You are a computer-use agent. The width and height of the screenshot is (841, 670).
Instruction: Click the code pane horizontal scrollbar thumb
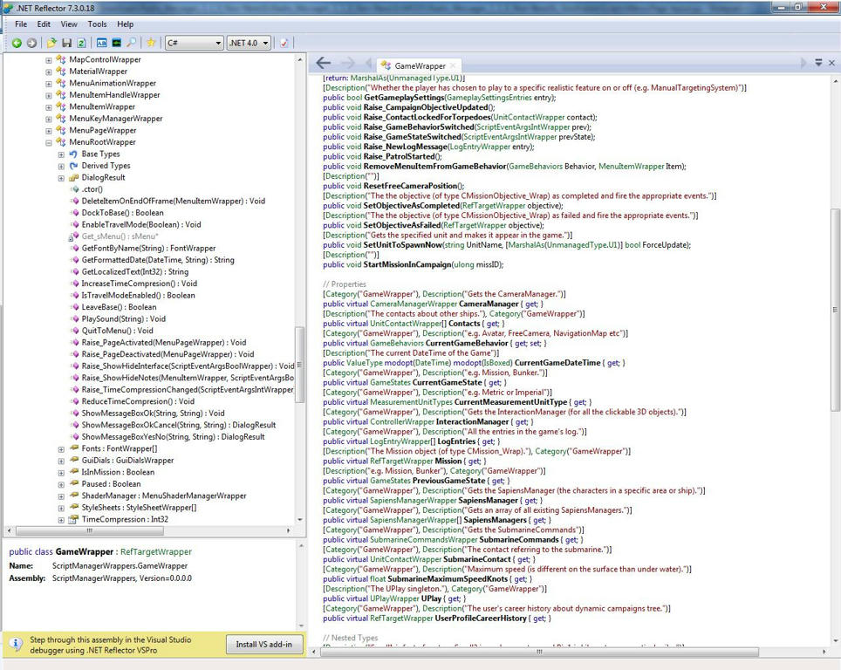pyautogui.click(x=540, y=652)
